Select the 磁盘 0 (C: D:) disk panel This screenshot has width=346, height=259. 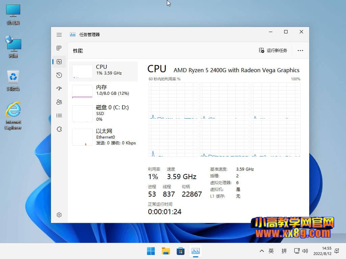(x=103, y=114)
